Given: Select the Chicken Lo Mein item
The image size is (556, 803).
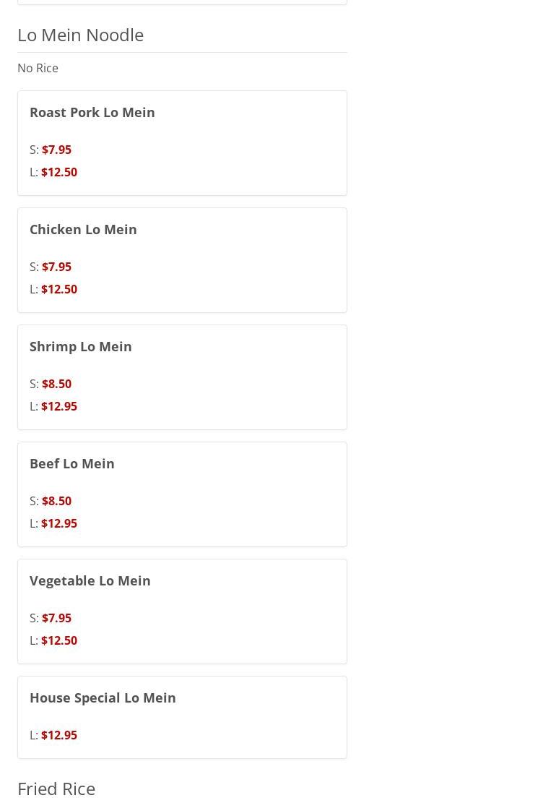Looking at the screenshot, I should click(83, 230).
